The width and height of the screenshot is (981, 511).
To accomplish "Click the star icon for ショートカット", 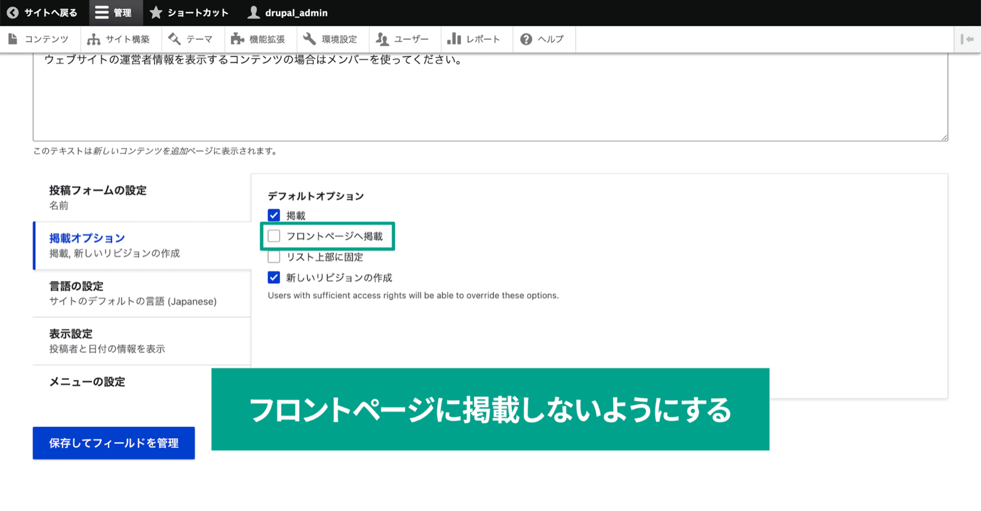I will point(156,12).
